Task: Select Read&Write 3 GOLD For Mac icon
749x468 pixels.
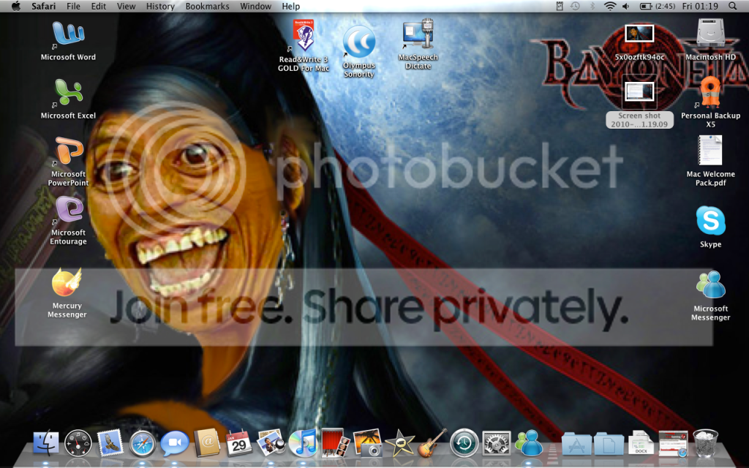Action: coord(304,36)
